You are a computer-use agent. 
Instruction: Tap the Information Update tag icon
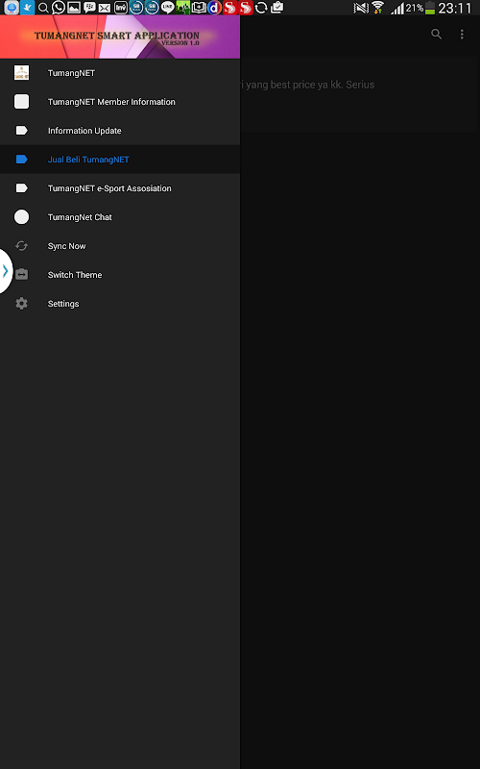pyautogui.click(x=21, y=131)
